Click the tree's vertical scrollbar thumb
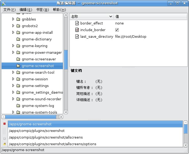This screenshot has width=189, height=154. click(x=66, y=60)
